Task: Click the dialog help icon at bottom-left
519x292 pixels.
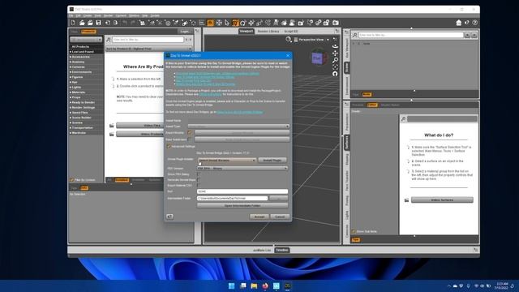Action: [169, 217]
